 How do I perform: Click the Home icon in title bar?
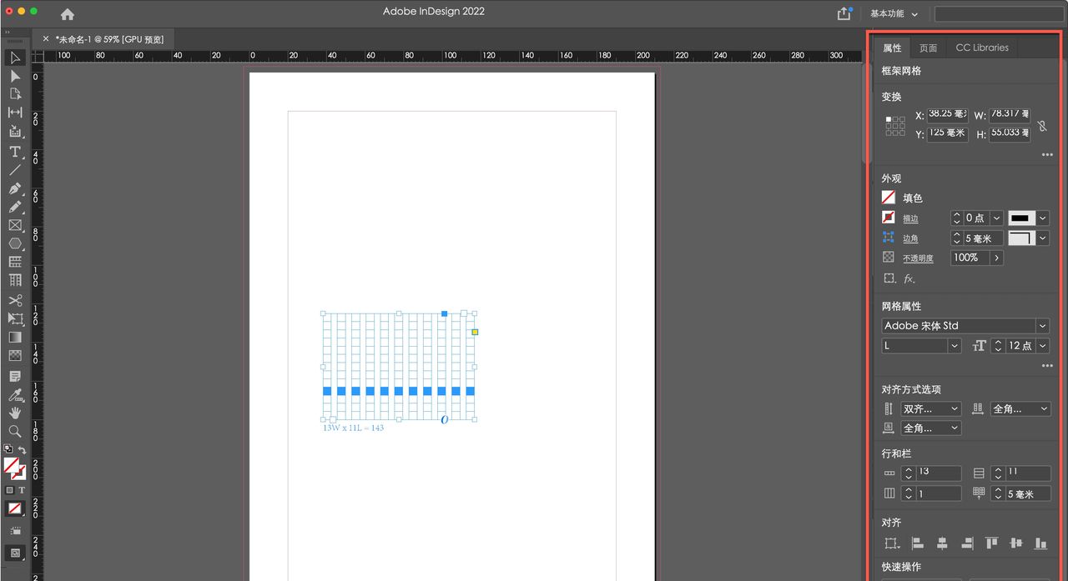(68, 14)
